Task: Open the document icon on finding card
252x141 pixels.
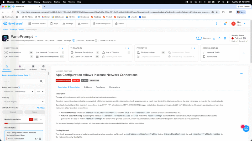Action: tap(40, 139)
